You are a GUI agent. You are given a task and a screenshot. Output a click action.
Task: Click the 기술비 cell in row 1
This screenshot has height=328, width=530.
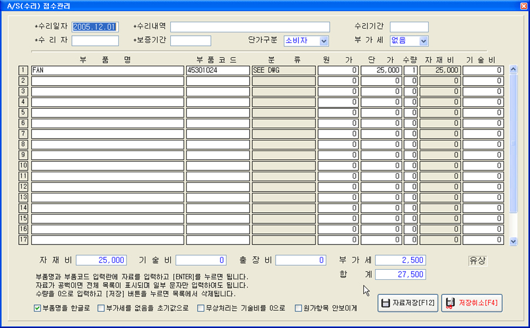483,70
